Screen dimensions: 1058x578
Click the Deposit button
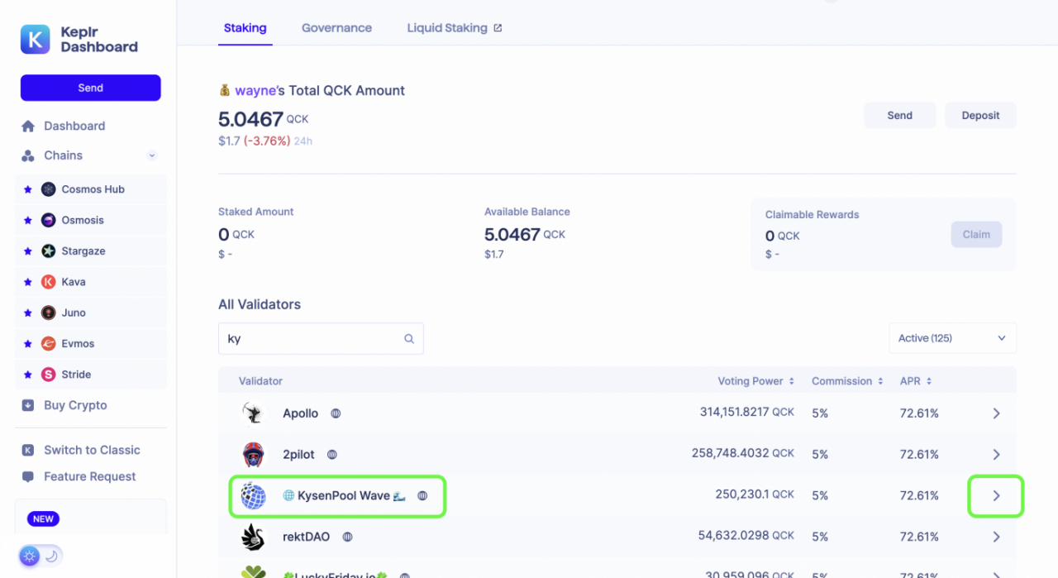[980, 116]
